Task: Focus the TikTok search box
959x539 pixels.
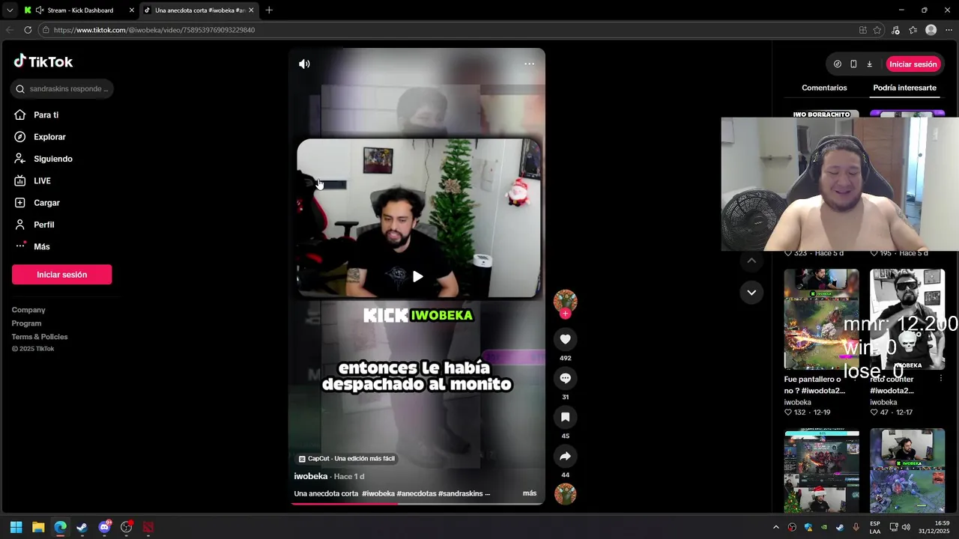Action: tap(62, 88)
